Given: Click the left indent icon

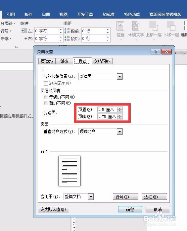Looking at the screenshot, I should (x=24, y=31).
